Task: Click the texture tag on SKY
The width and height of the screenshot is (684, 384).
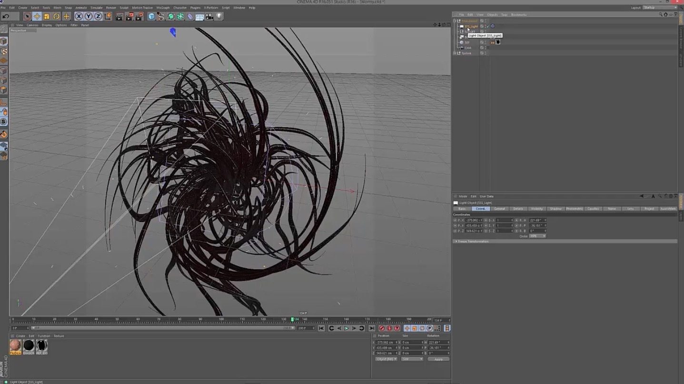Action: [498, 42]
